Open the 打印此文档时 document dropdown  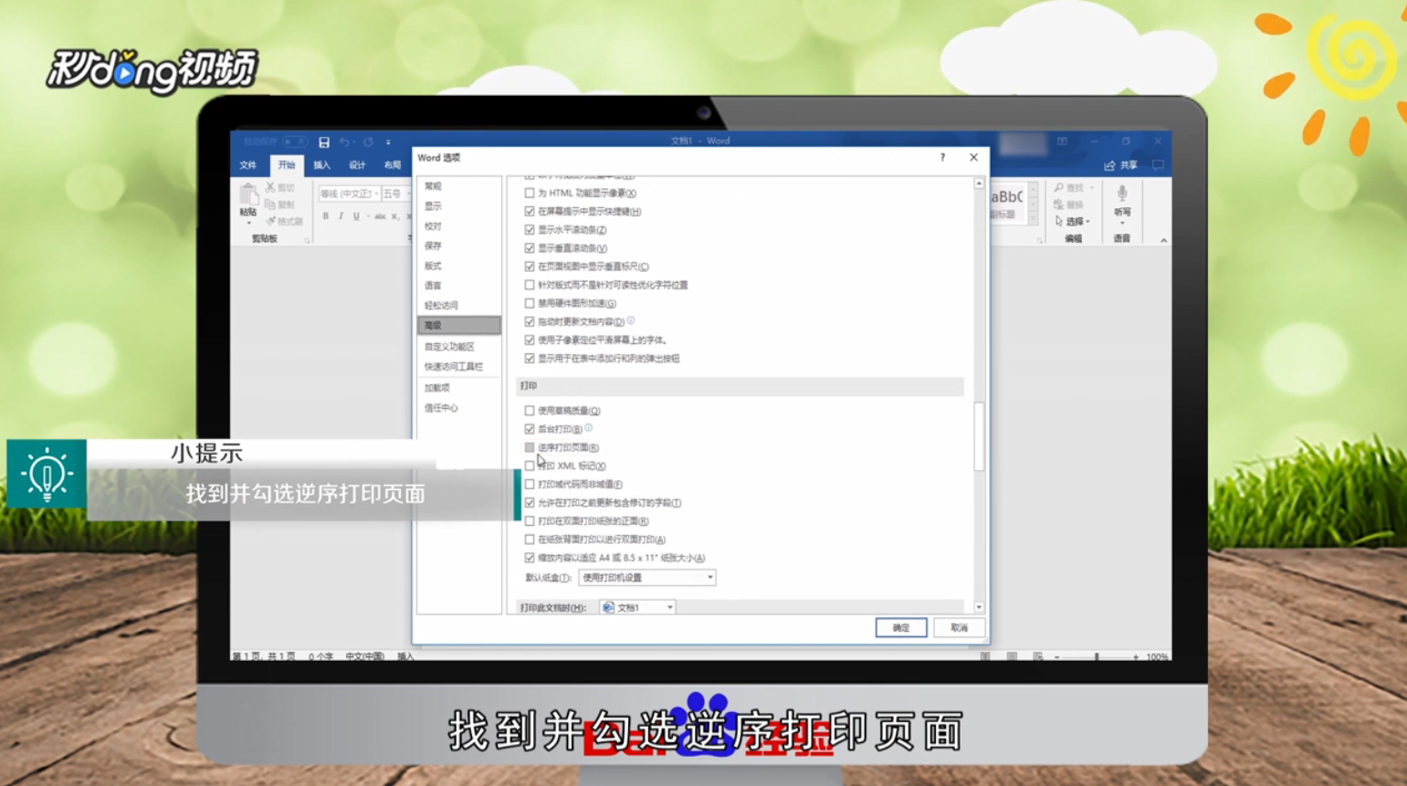[x=637, y=607]
